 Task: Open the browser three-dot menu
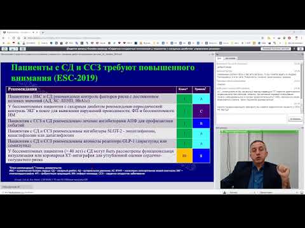pyautogui.click(x=301, y=38)
